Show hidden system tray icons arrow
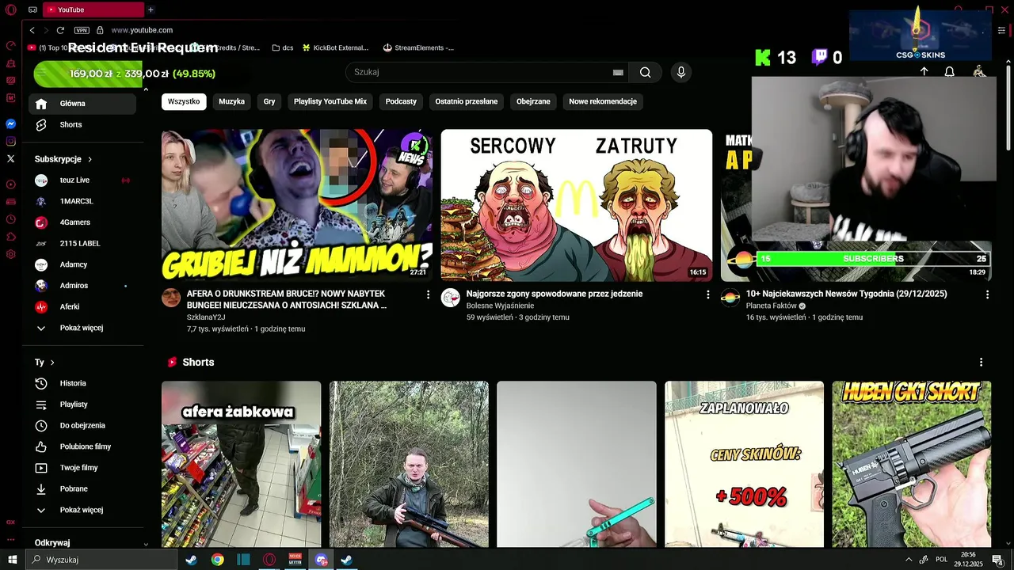The height and width of the screenshot is (570, 1014). (x=908, y=560)
